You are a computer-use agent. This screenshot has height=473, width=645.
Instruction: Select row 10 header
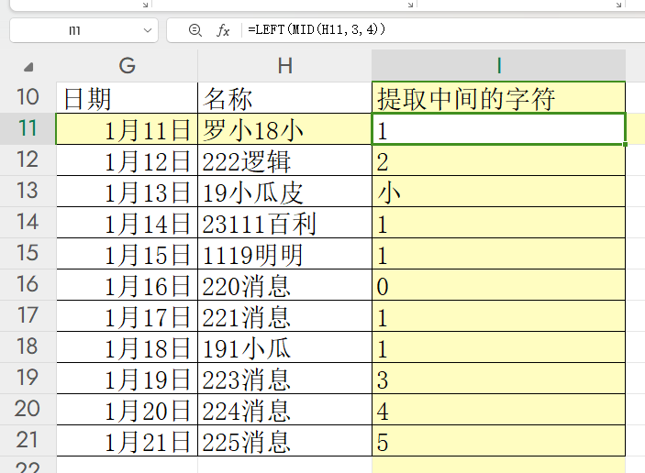click(x=28, y=97)
